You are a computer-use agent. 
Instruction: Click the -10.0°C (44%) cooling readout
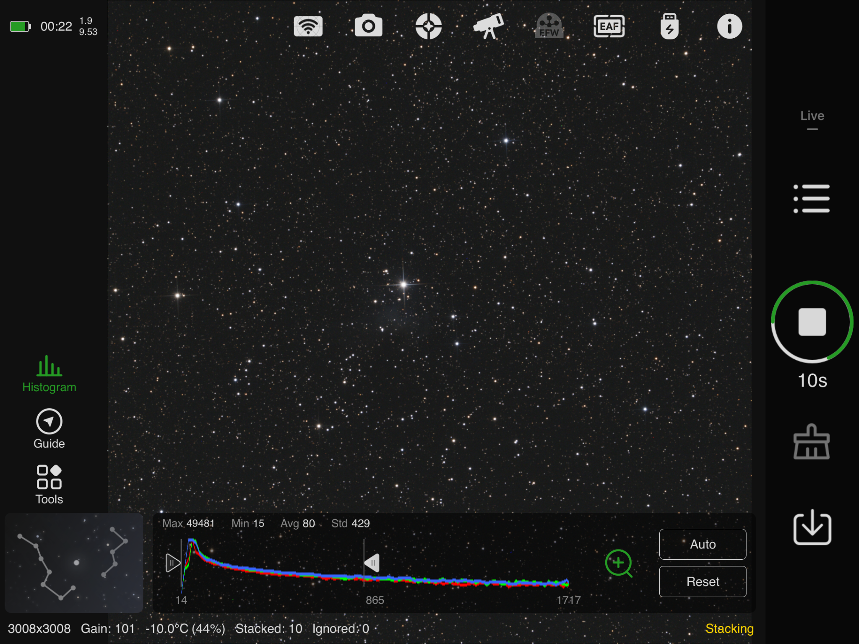coord(185,628)
